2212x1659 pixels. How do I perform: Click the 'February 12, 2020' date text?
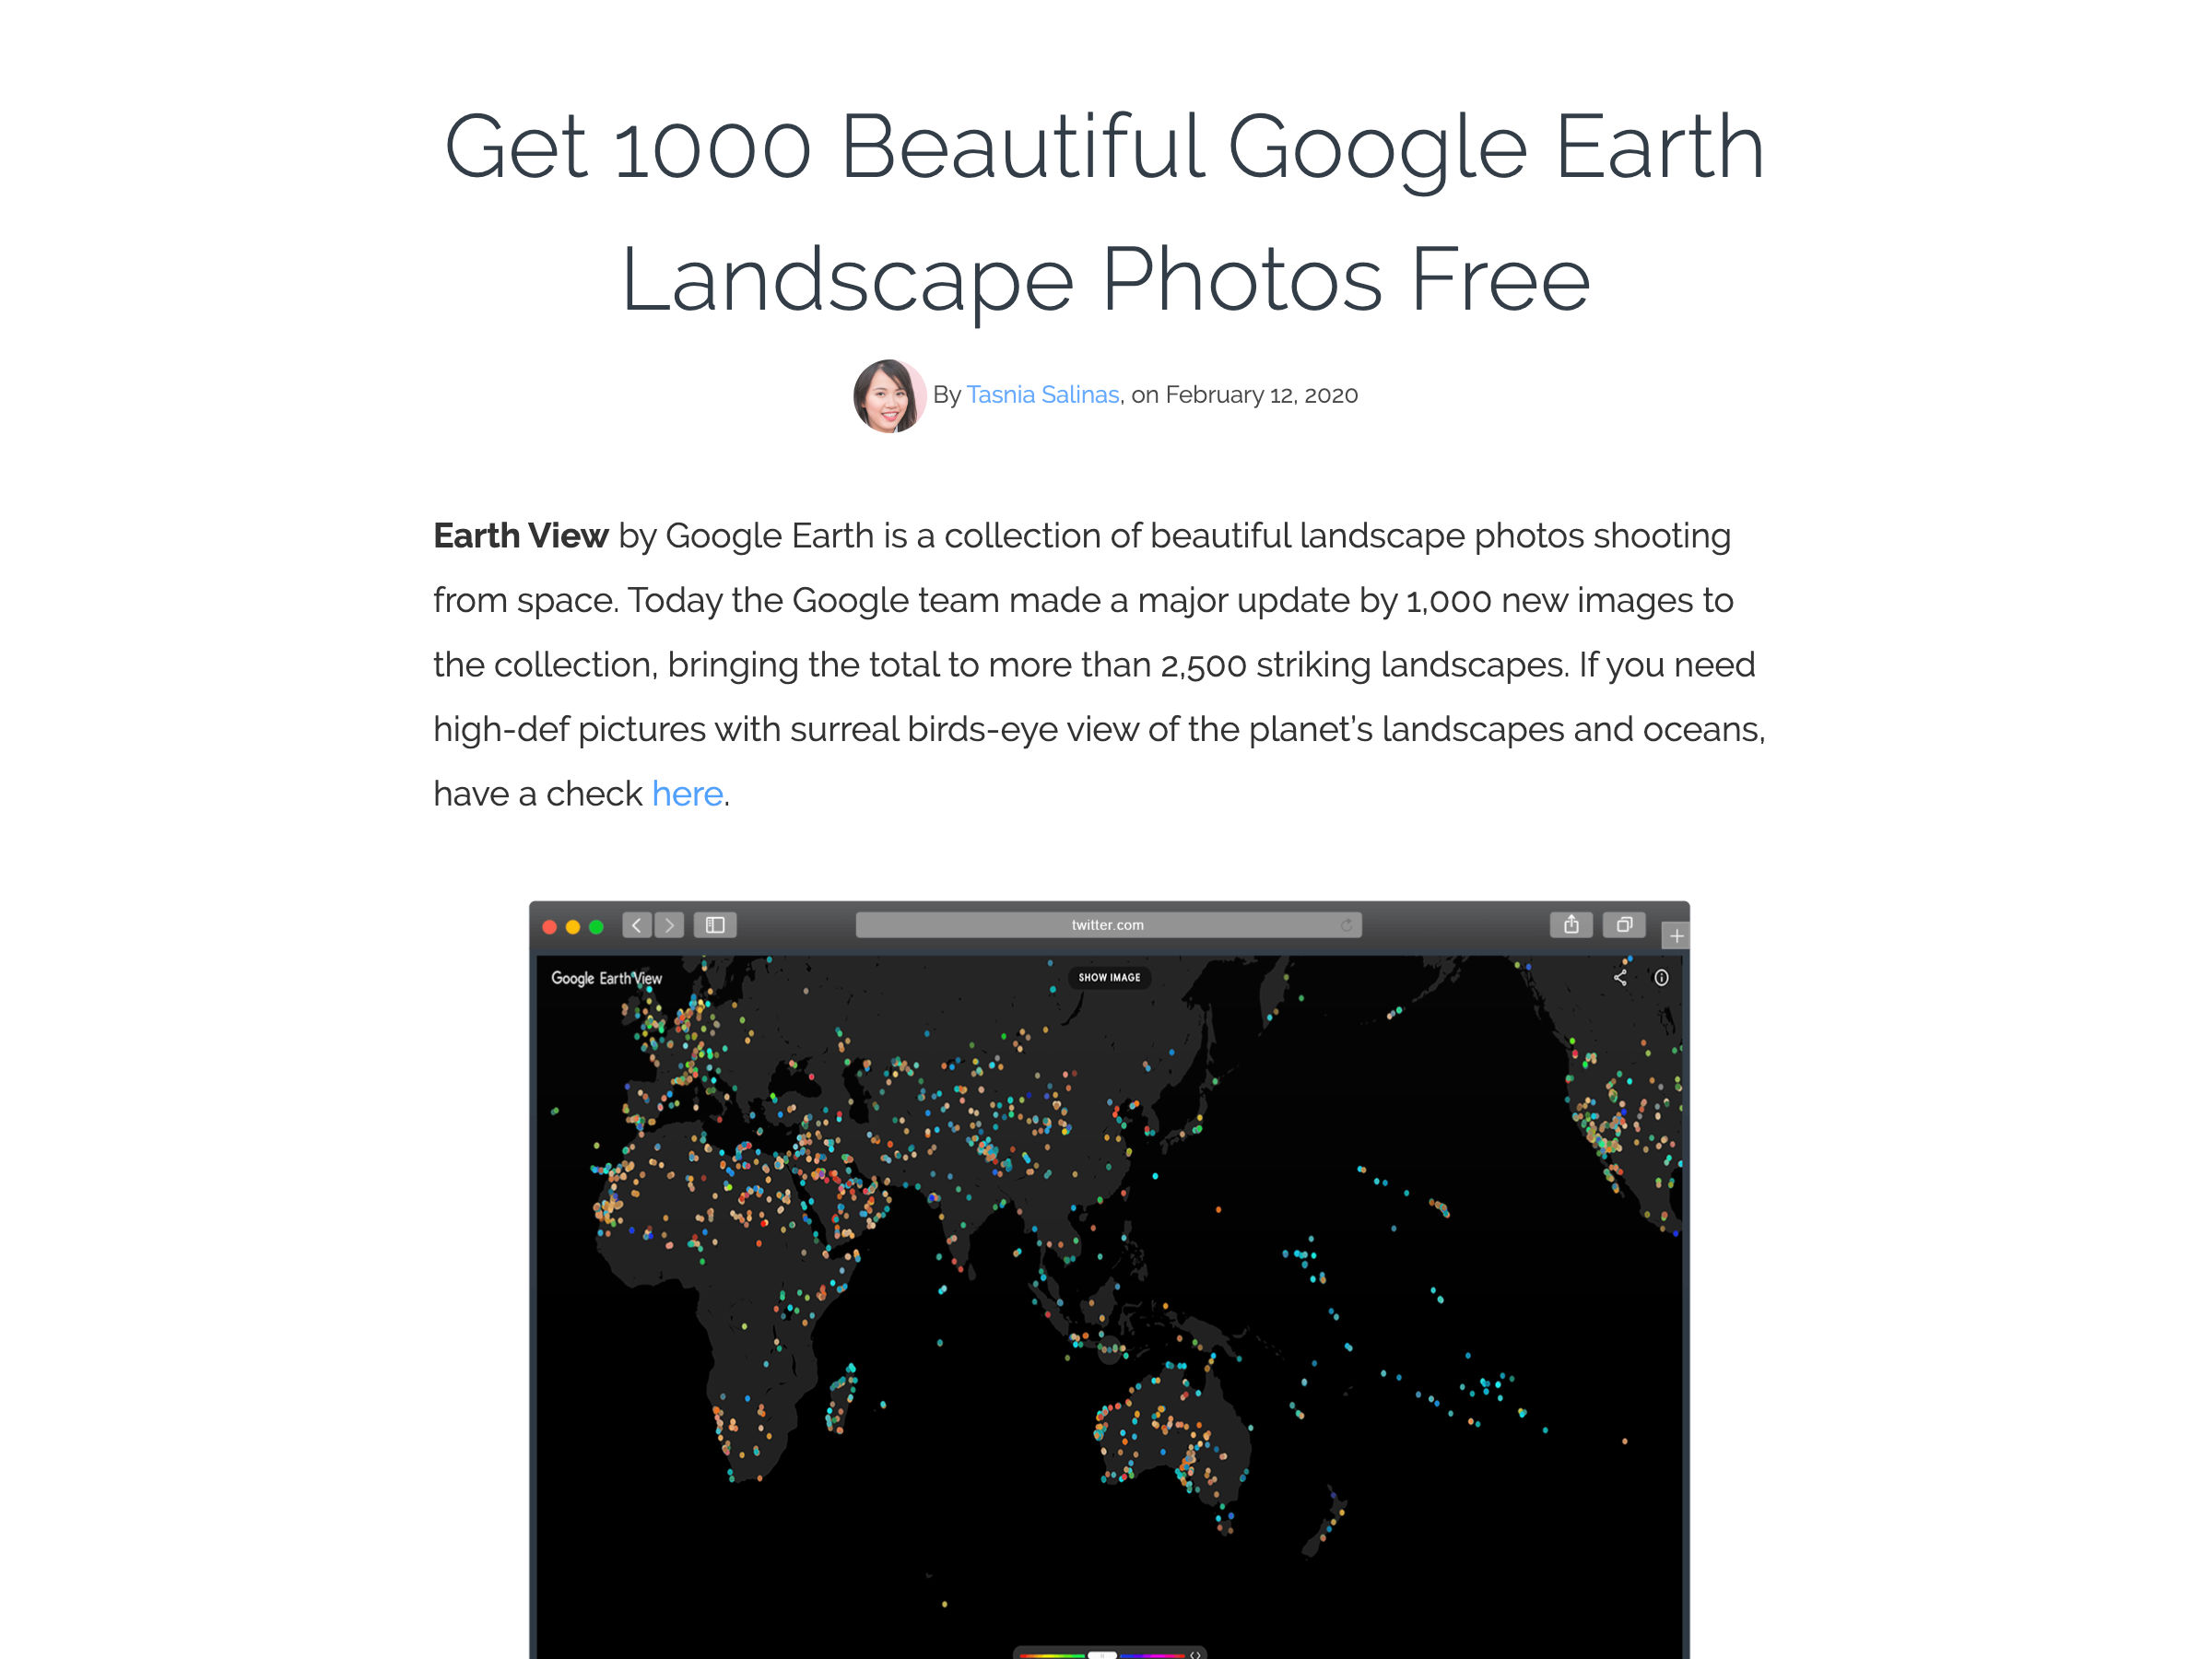pos(1262,395)
